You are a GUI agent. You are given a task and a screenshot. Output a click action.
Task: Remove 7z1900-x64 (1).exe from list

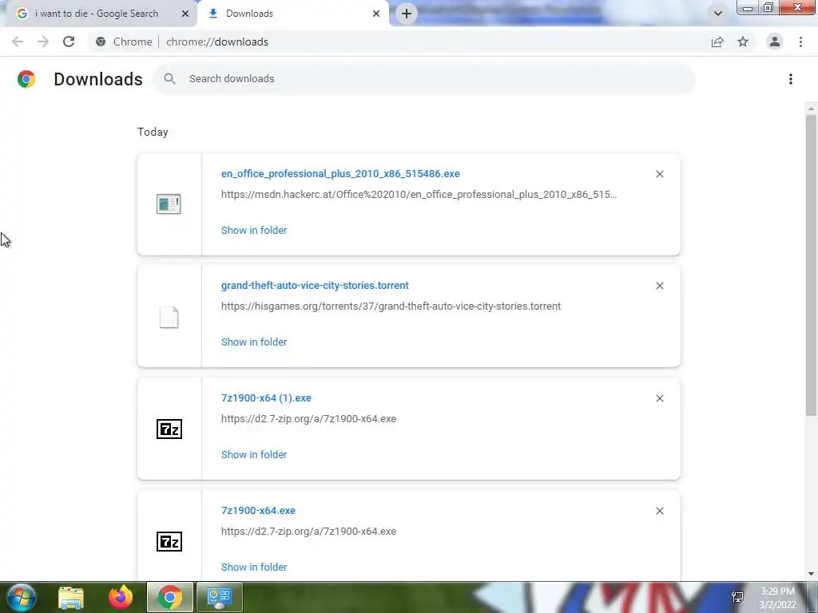click(659, 398)
